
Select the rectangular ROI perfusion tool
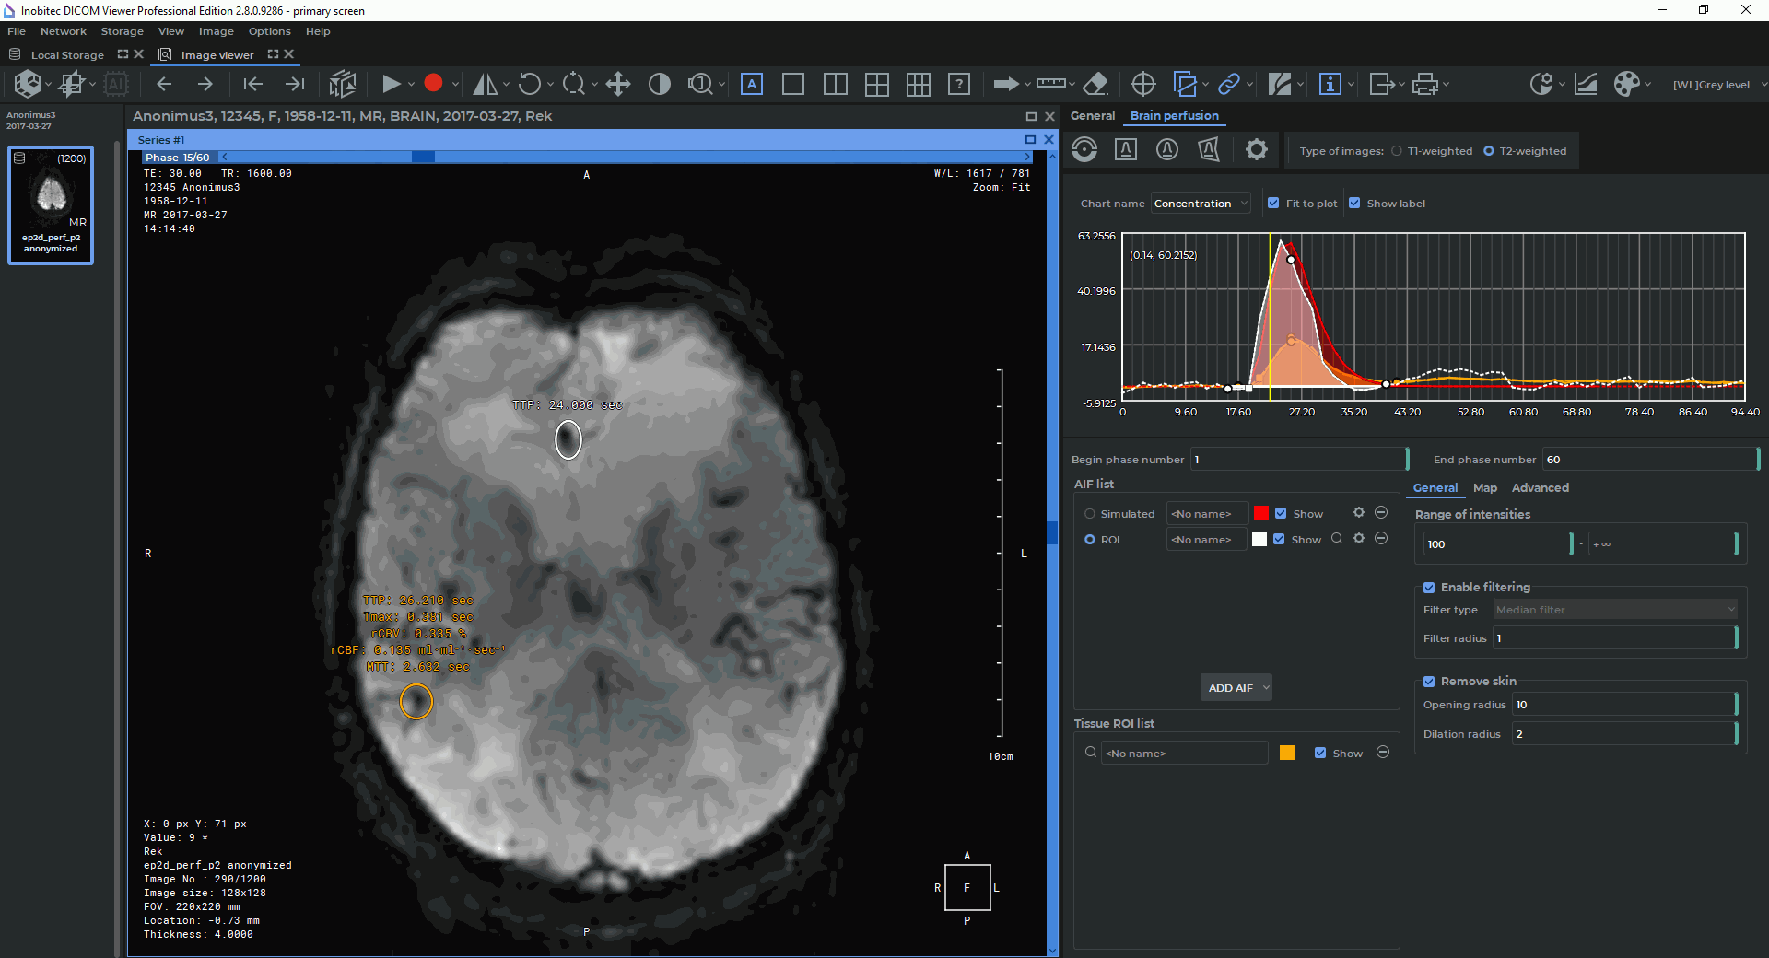click(1126, 149)
